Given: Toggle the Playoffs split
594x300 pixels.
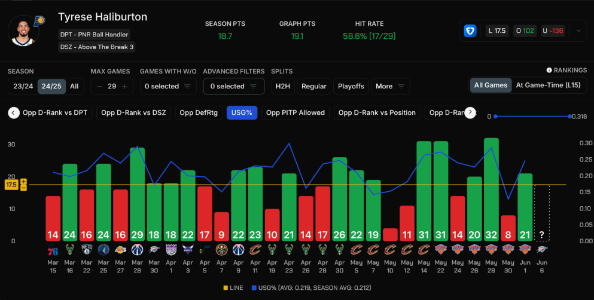Looking at the screenshot, I should 351,86.
